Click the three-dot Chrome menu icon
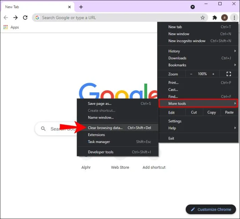The width and height of the screenshot is (240, 219). coord(234,18)
